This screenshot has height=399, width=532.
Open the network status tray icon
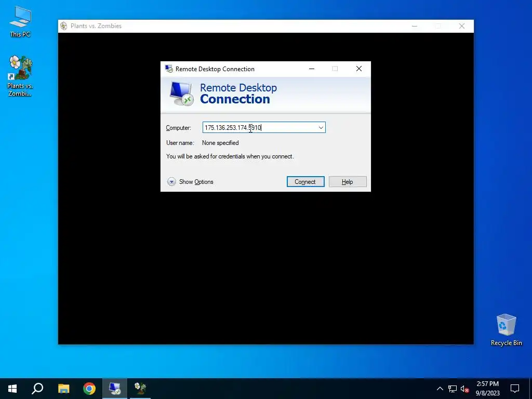pyautogui.click(x=453, y=389)
